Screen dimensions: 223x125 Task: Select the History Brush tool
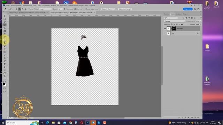pos(5,46)
